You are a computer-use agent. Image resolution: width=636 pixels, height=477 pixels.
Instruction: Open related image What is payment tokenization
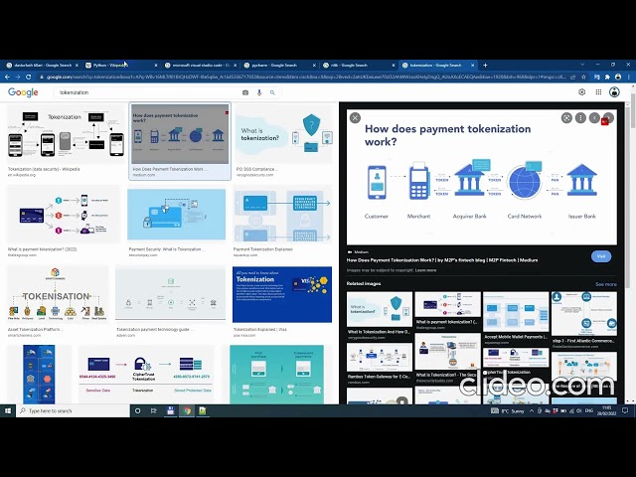pos(448,304)
